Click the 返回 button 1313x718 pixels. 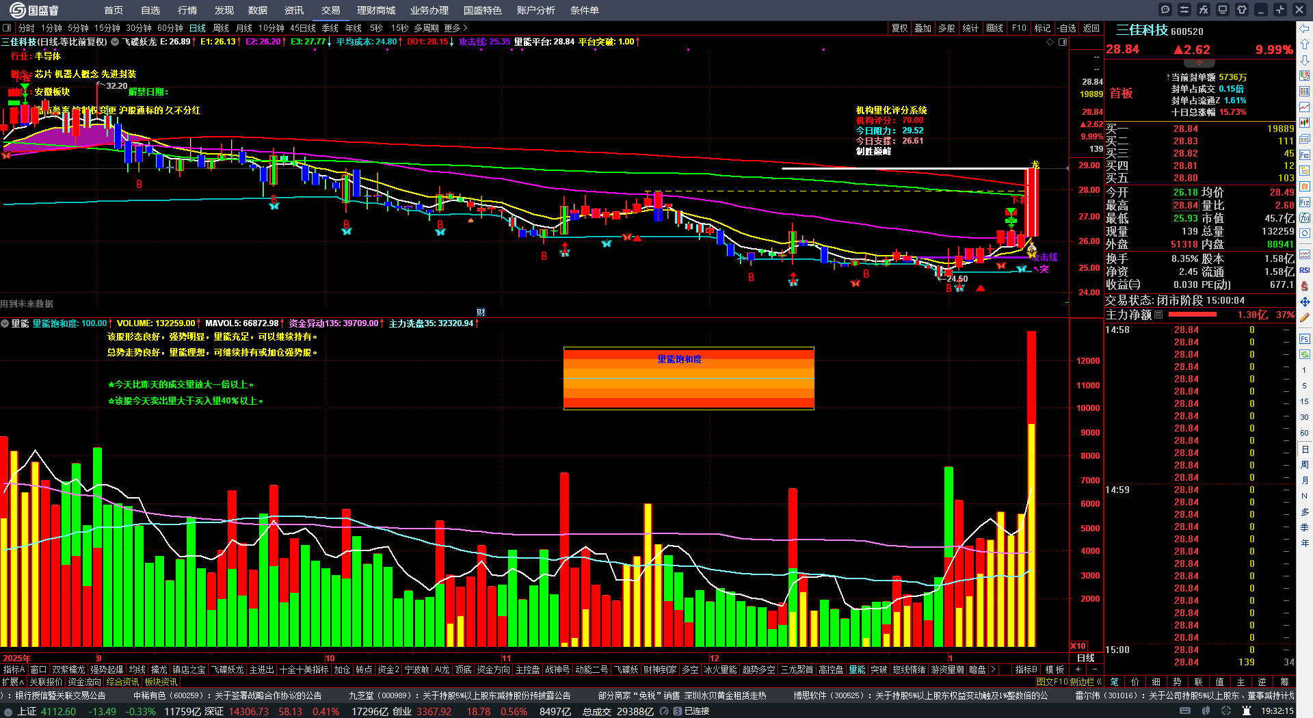[x=1091, y=28]
